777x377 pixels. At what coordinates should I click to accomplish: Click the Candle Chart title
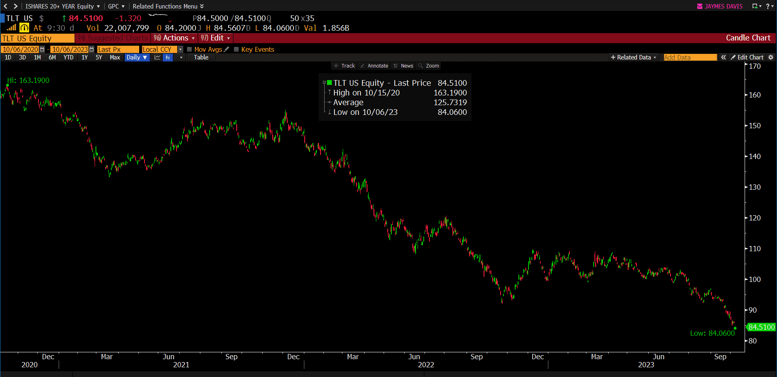[748, 38]
